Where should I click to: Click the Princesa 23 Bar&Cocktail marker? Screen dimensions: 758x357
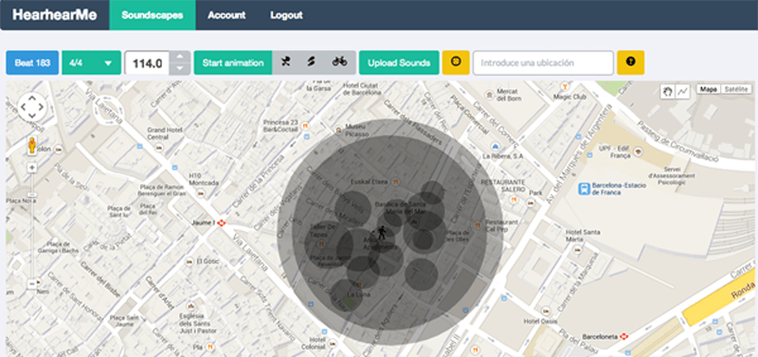[305, 126]
